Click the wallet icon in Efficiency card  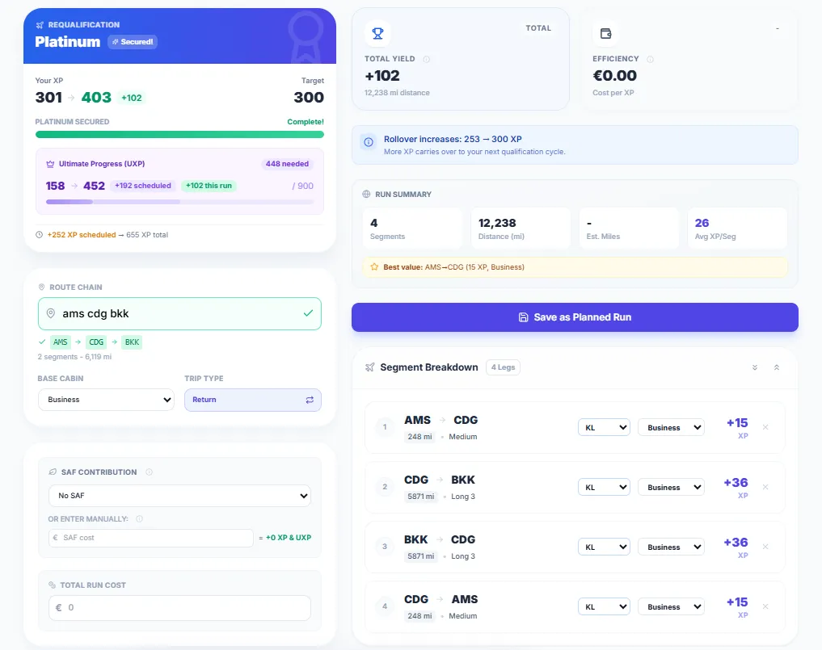tap(605, 34)
